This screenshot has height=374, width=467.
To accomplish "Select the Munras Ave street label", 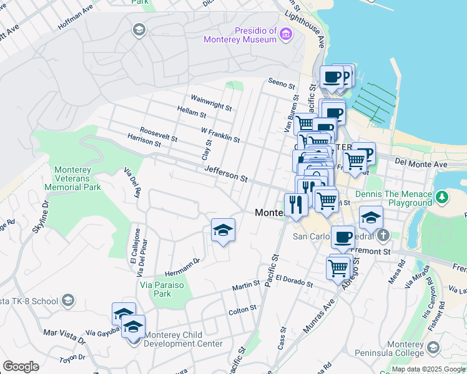I will click(x=318, y=316).
